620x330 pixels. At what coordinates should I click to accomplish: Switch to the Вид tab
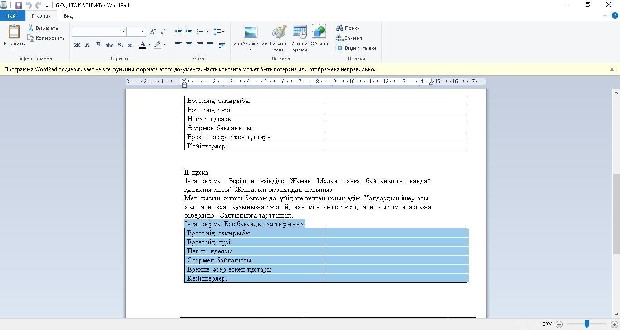[x=68, y=16]
